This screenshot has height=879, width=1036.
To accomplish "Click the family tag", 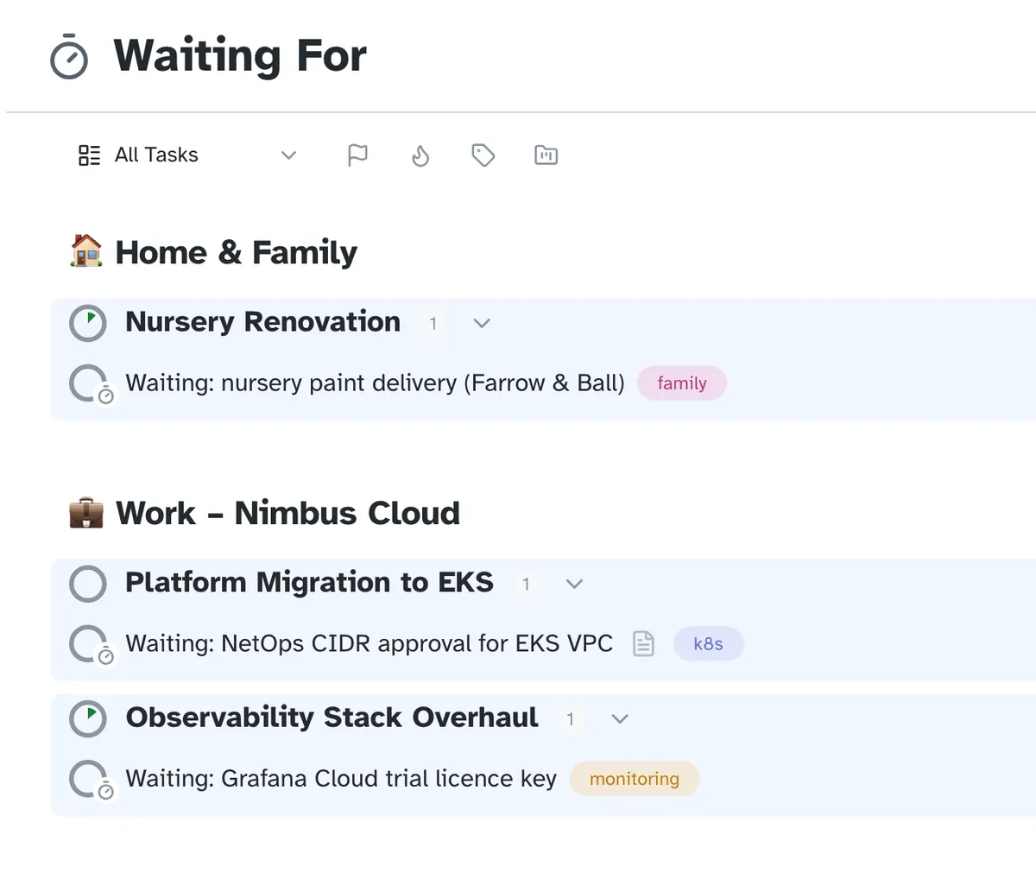I will pos(682,383).
